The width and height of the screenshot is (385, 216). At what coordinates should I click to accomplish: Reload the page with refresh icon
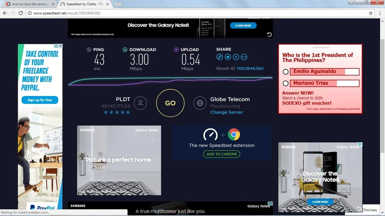pos(21,13)
